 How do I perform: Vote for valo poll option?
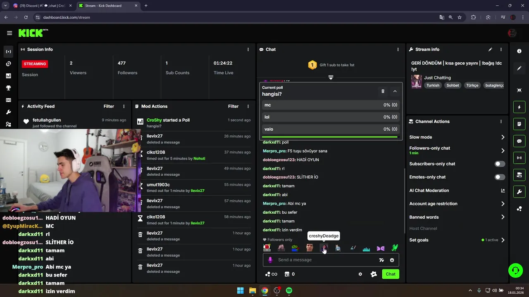(x=331, y=129)
